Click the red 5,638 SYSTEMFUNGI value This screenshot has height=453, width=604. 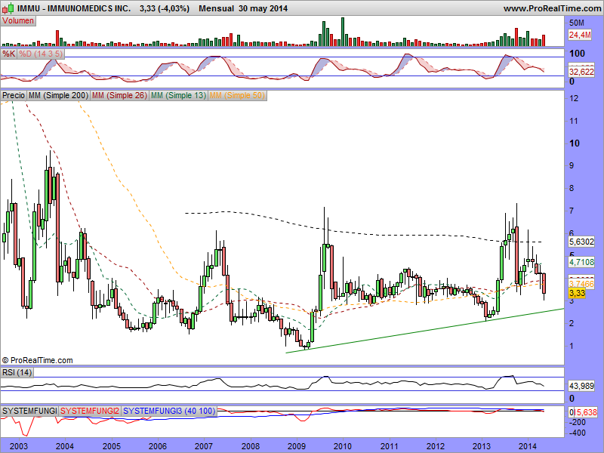pos(586,412)
